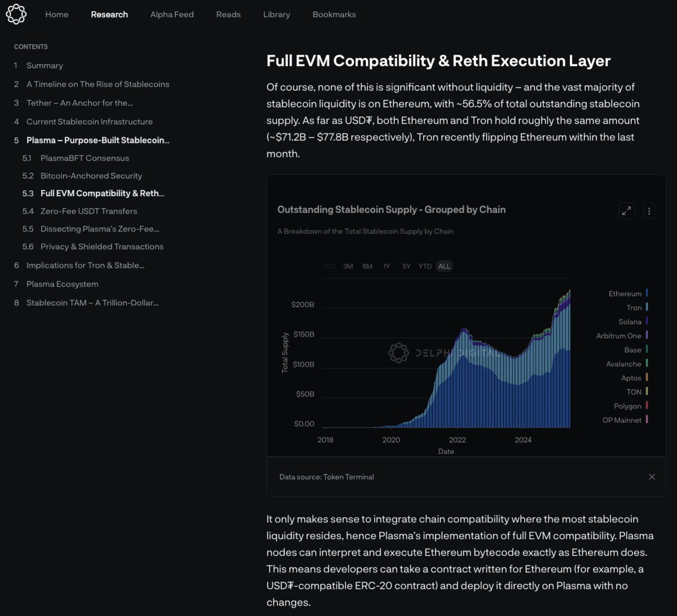Image resolution: width=677 pixels, height=616 pixels.
Task: Click the $200B y-axis label
Action: (303, 305)
